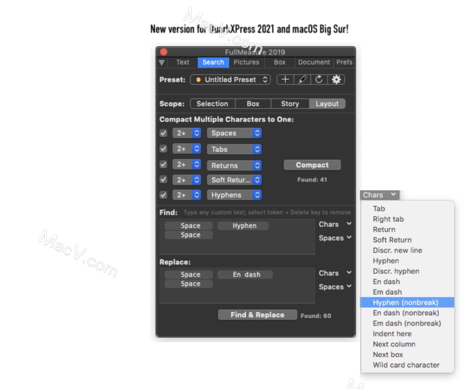Uncheck the Spaces compact checkbox
Viewport: 464px width, 389px height.
(163, 133)
